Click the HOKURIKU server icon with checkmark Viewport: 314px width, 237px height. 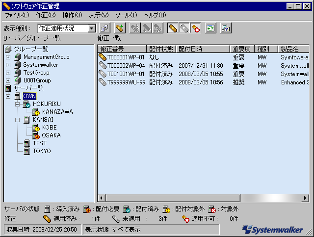(26, 104)
